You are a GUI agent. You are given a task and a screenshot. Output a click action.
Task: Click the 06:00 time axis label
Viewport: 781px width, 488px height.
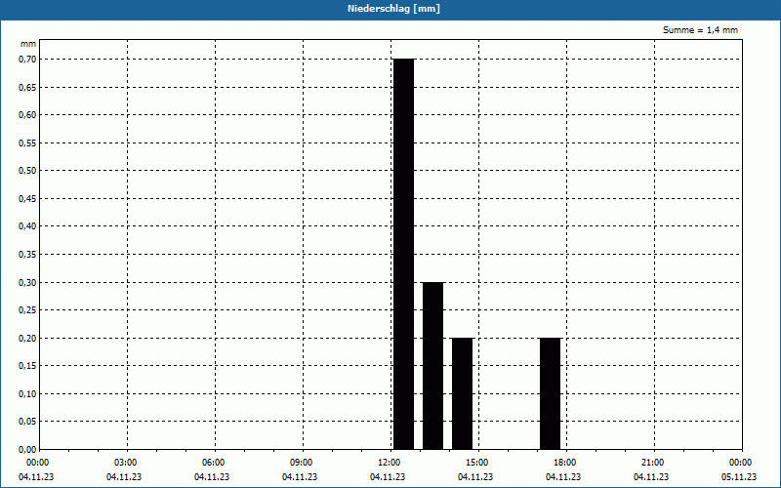pos(214,463)
